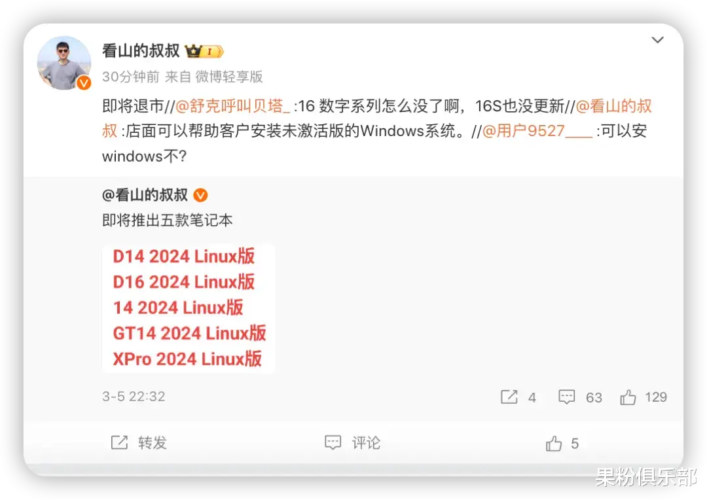Image resolution: width=707 pixels, height=500 pixels.
Task: Click verified badge beside quoted author name
Action: pyautogui.click(x=201, y=195)
